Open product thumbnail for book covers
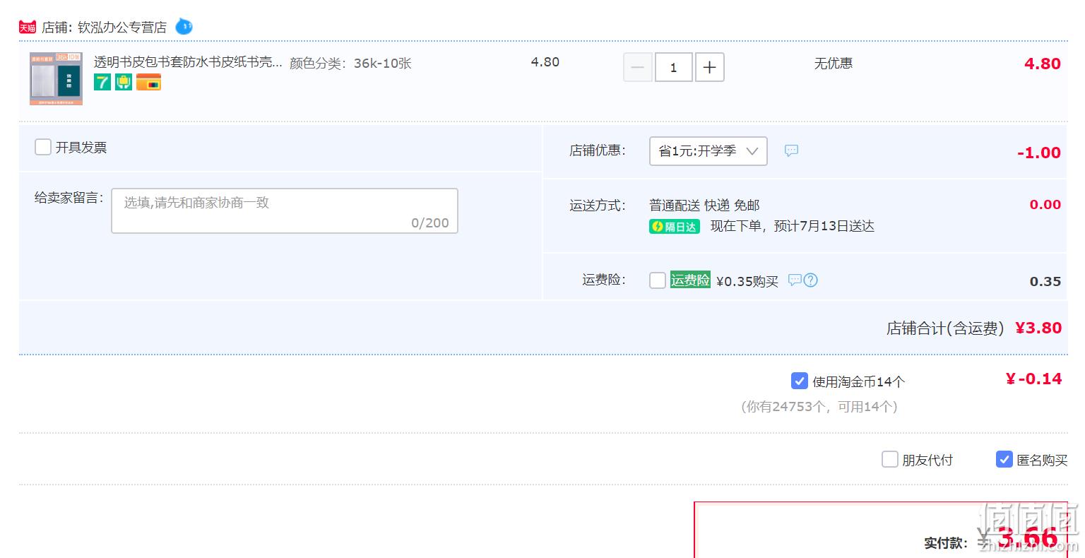The image size is (1085, 558). point(56,78)
